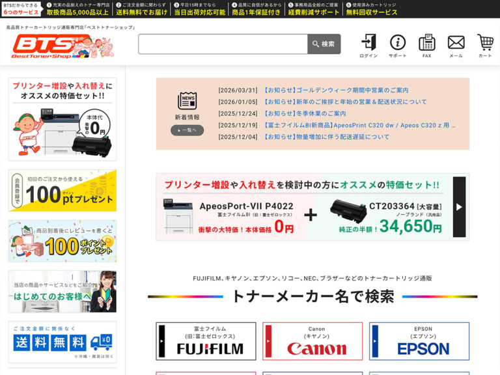
Task: Click the 2026/03/31 news date
Action: [238, 90]
